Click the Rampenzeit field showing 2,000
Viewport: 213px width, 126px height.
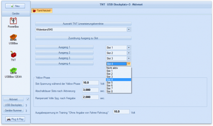(x=91, y=97)
